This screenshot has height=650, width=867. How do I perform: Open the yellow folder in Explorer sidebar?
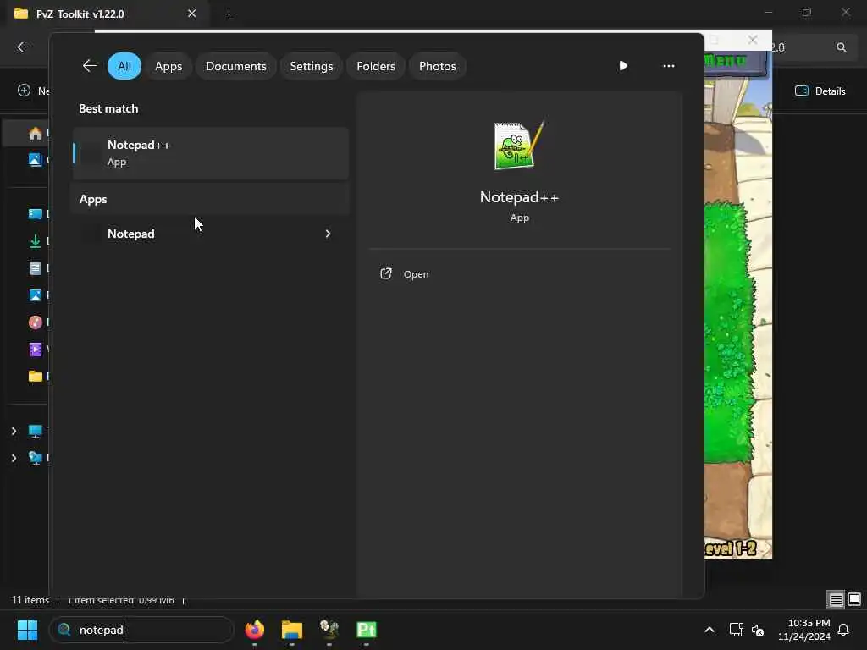pos(36,377)
